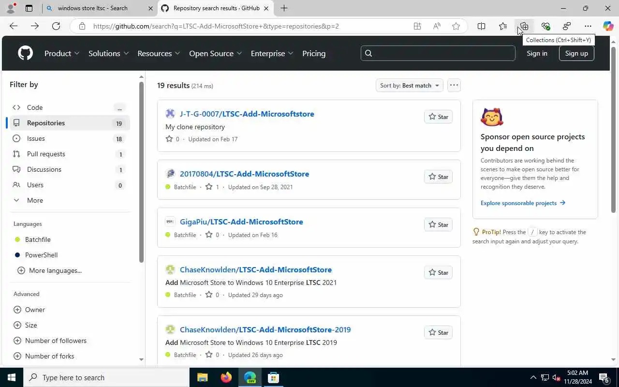Focus the GitHub search input field
The width and height of the screenshot is (619, 387).
(438, 53)
